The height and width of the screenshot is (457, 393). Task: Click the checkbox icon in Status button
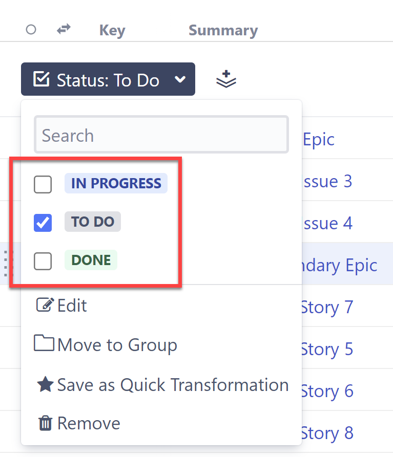click(42, 79)
